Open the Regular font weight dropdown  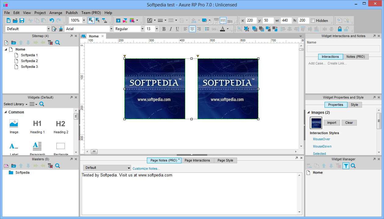coord(142,29)
